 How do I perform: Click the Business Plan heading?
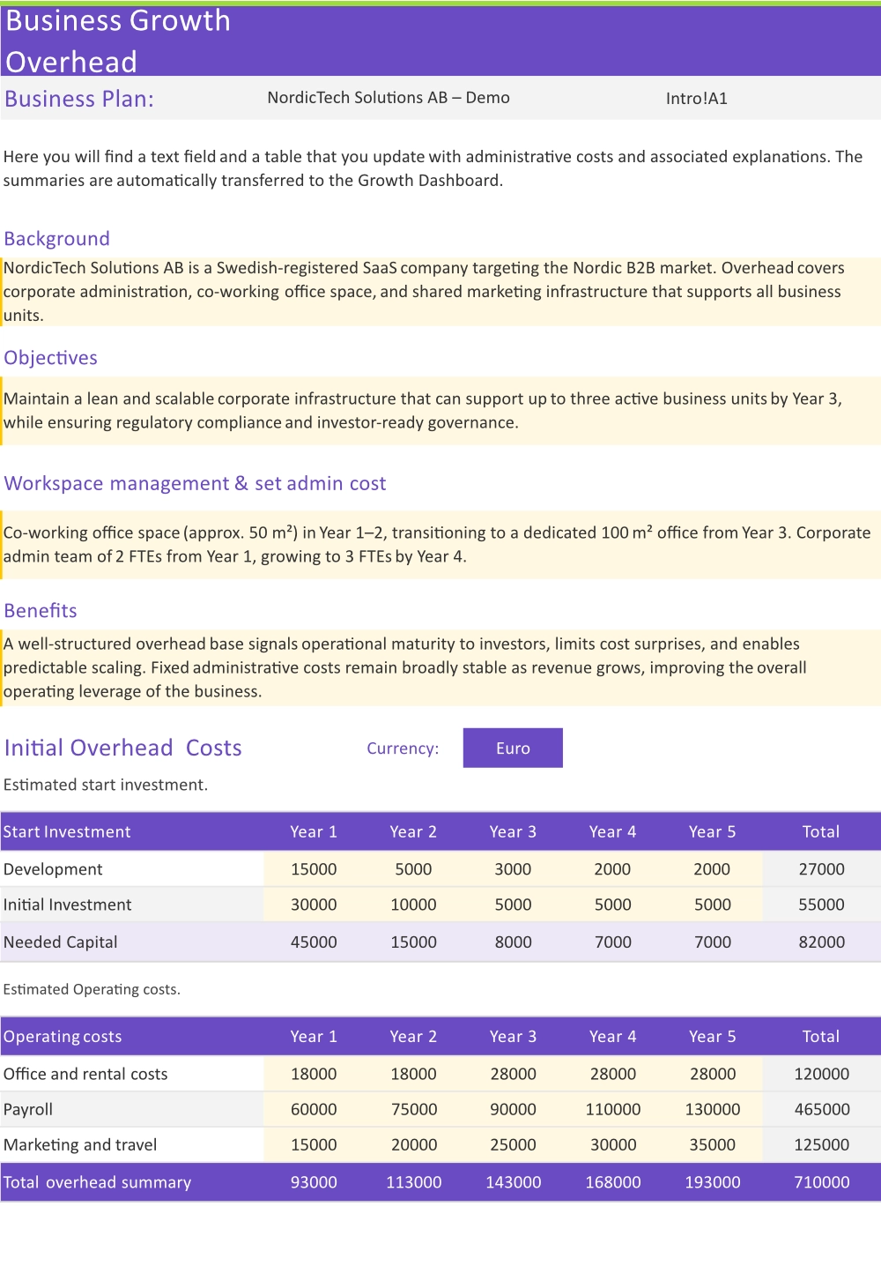point(79,99)
